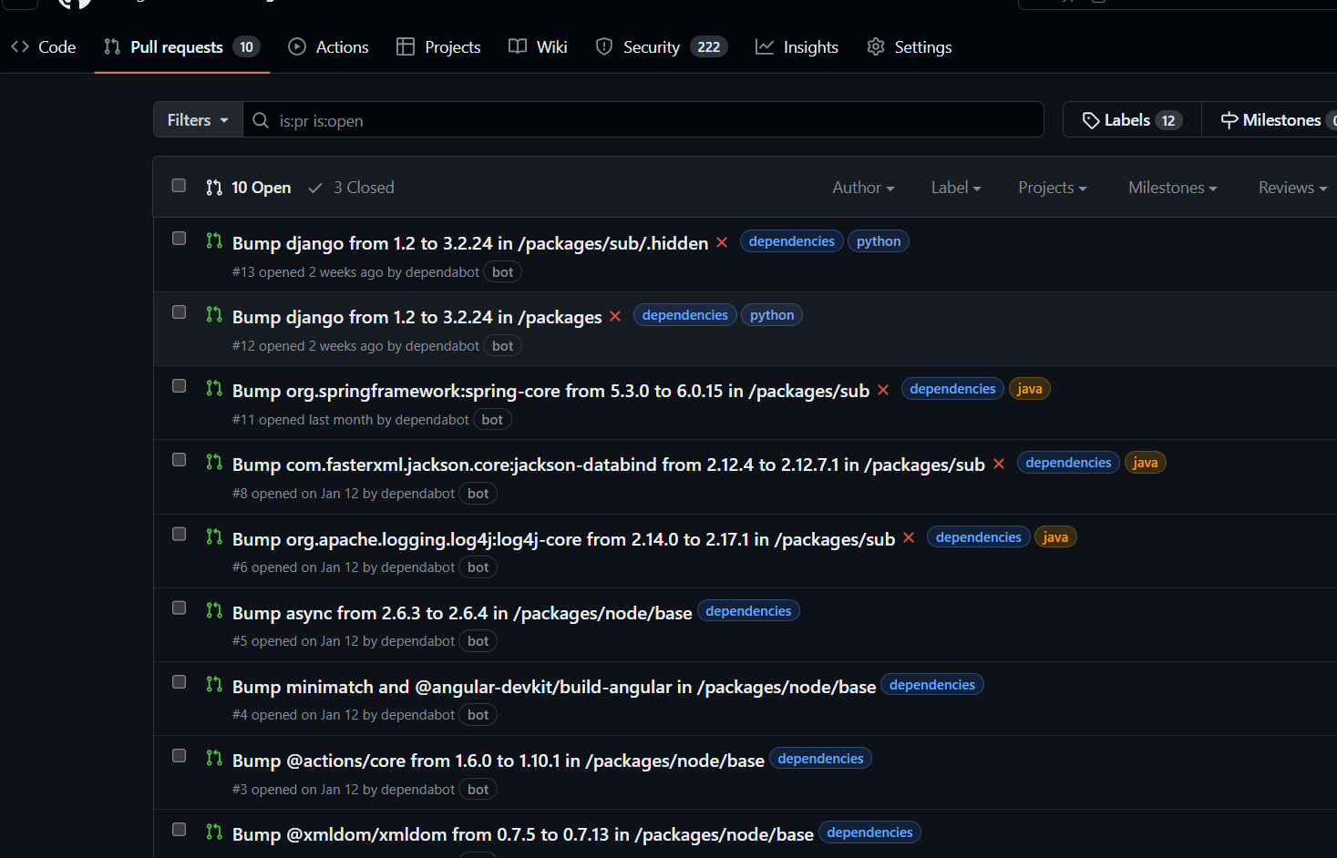This screenshot has height=858, width=1337.
Task: Click the failed status X on log4j-core PR
Action: (909, 538)
